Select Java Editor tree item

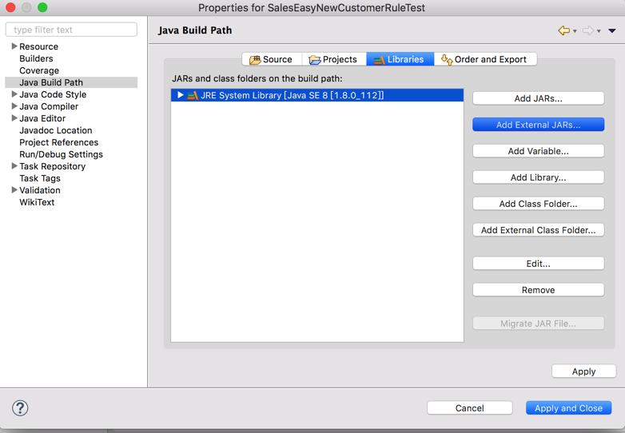(x=42, y=118)
